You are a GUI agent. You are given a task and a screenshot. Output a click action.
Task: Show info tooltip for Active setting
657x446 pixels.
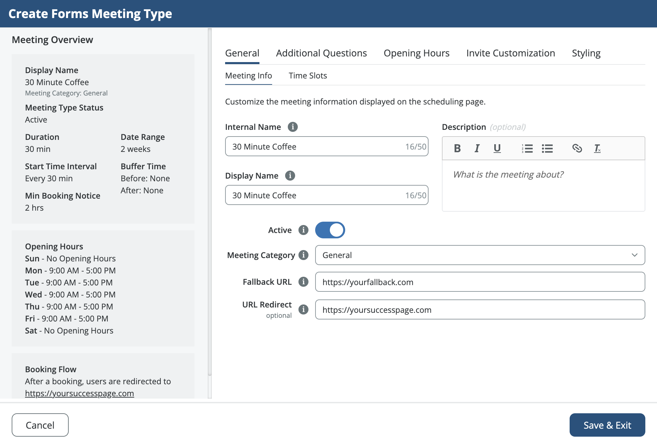click(x=303, y=230)
